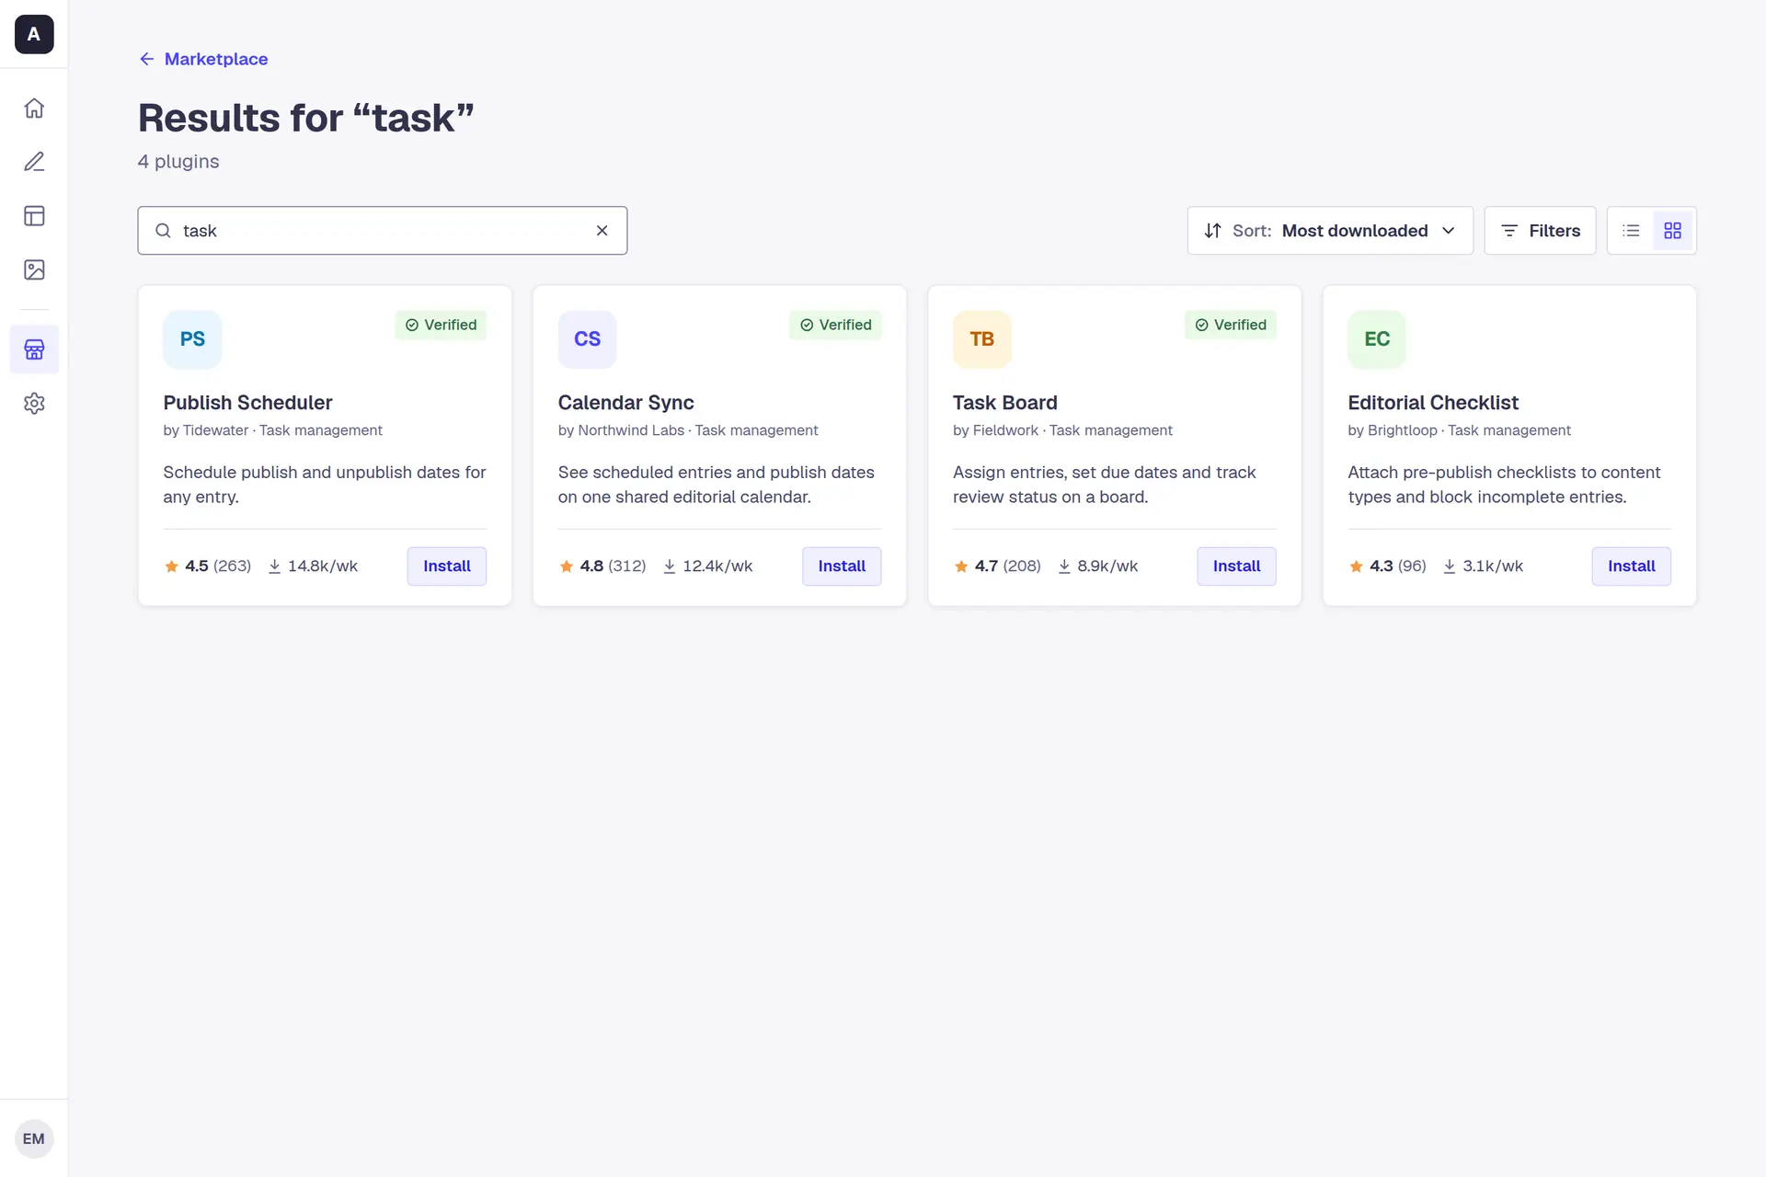
Task: Install the Task Board plugin
Action: pyautogui.click(x=1236, y=566)
